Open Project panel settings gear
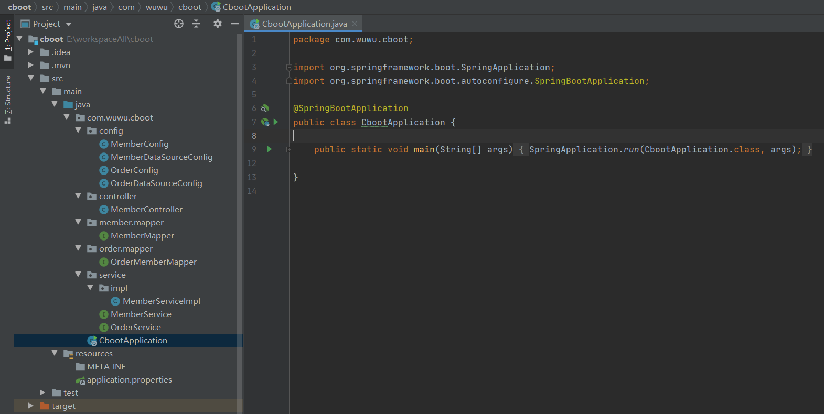 (218, 24)
